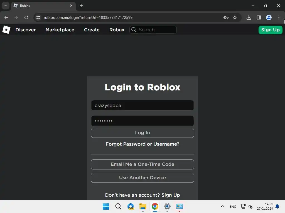The height and width of the screenshot is (213, 285).
Task: Reload the page with the refresh icon
Action: (26, 17)
